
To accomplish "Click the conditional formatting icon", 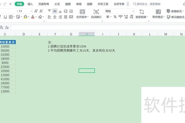I will point(158,12).
